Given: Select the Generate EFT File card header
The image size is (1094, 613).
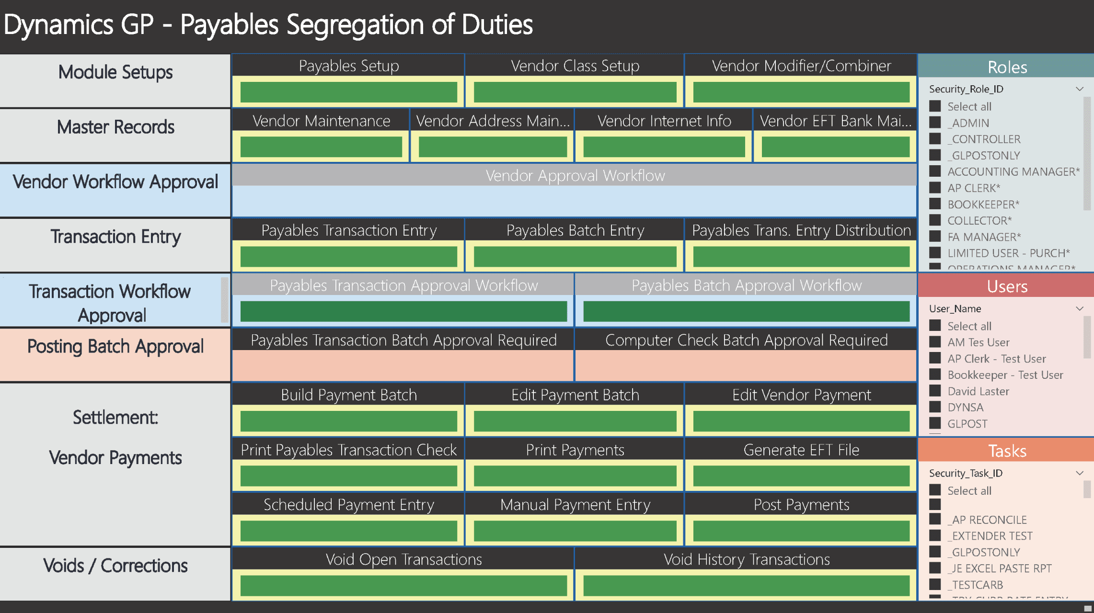Looking at the screenshot, I should click(801, 450).
